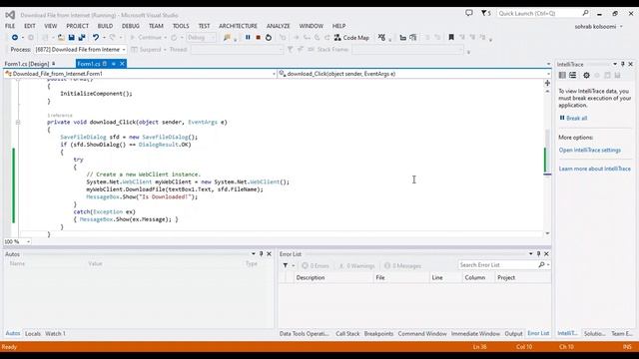Open IntelliTrace settings gear icon
Screen dimensions: 639x359
coord(586,76)
